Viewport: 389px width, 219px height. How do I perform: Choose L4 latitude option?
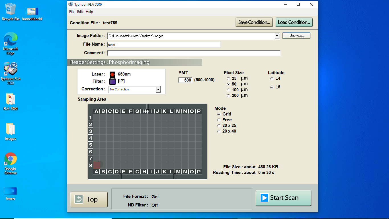pos(272,79)
